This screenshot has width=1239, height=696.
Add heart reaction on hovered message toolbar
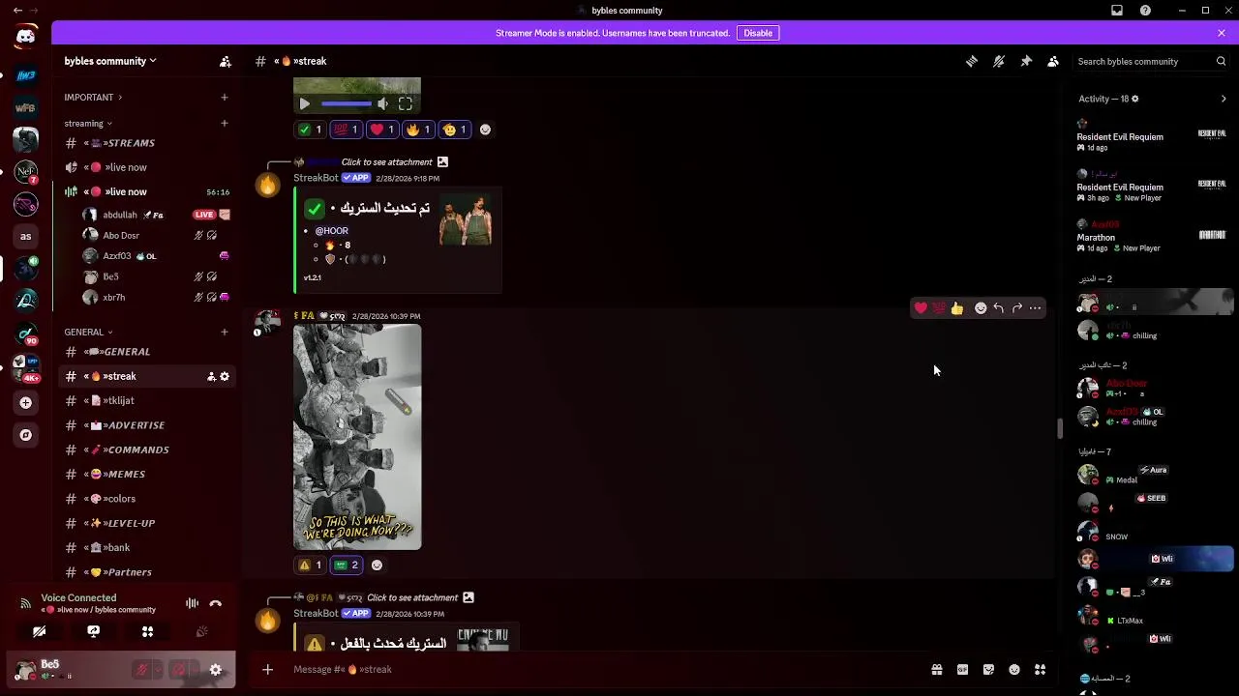coord(921,308)
